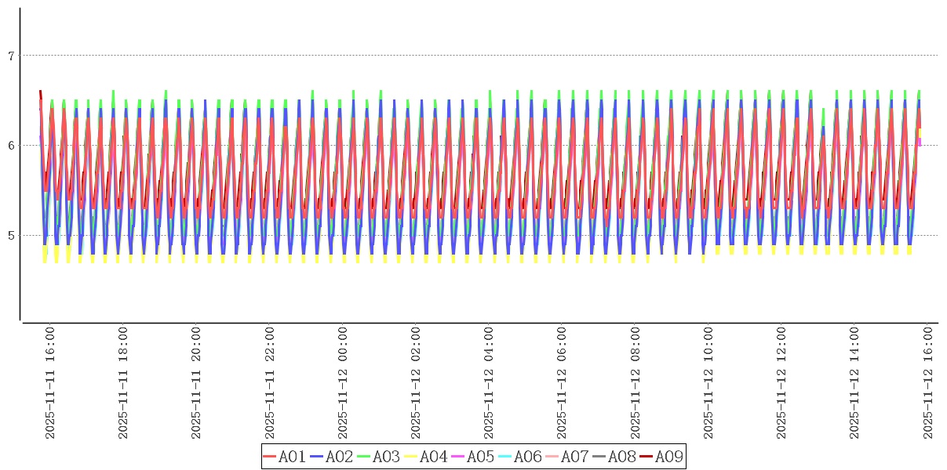Click the y-axis value 7 label
947x470 pixels.
(x=11, y=56)
